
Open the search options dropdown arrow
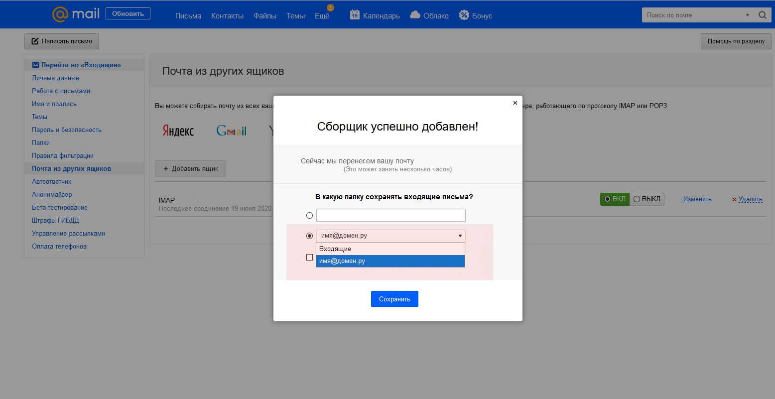click(x=747, y=15)
